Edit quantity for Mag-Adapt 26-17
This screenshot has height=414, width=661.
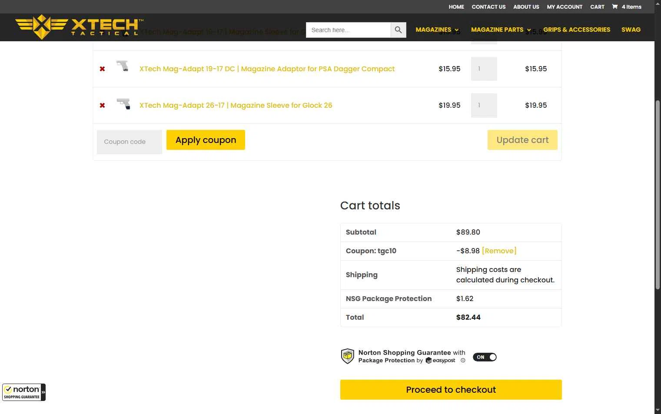click(x=484, y=105)
